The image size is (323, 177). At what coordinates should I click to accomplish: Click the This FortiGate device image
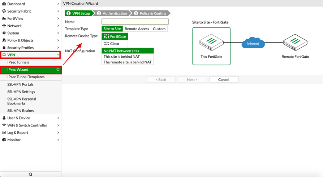point(211,43)
